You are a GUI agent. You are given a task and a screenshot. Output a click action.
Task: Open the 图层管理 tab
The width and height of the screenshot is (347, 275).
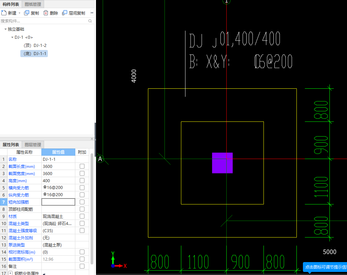click(33, 144)
